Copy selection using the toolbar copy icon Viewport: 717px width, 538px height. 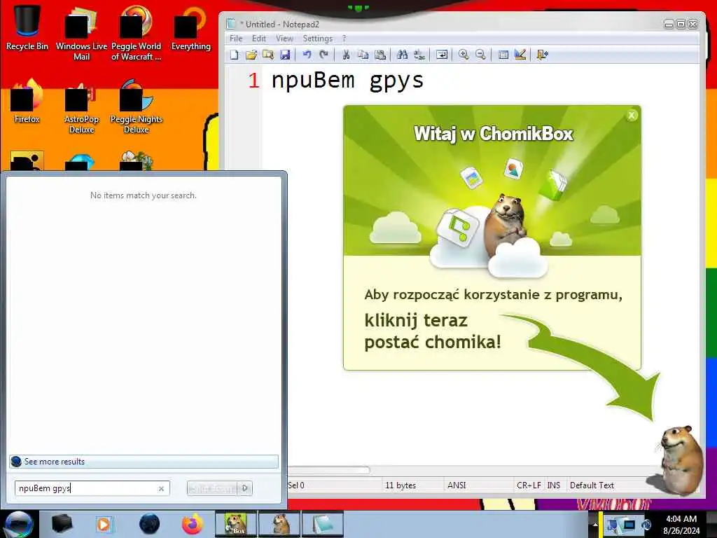point(363,55)
